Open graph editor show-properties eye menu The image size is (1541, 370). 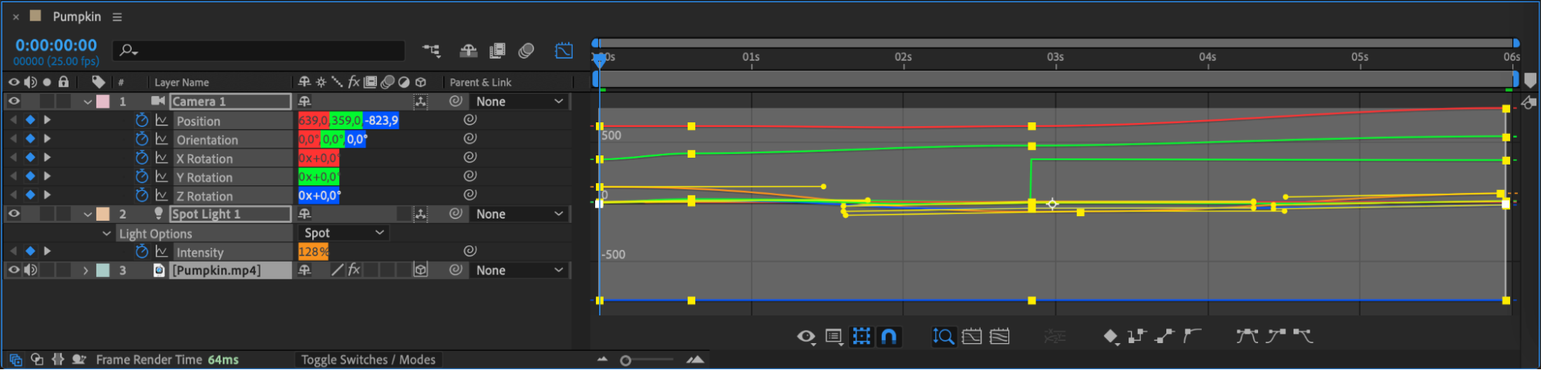coord(806,336)
